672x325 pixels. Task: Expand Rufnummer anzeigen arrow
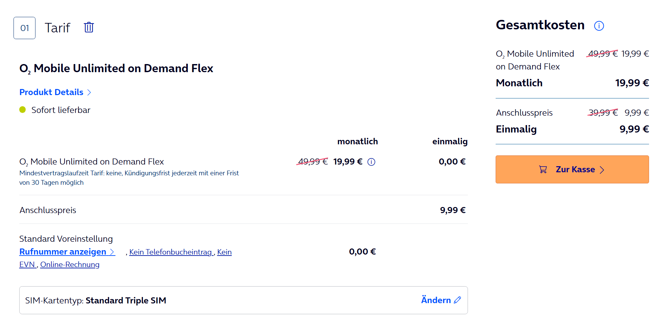coord(112,252)
